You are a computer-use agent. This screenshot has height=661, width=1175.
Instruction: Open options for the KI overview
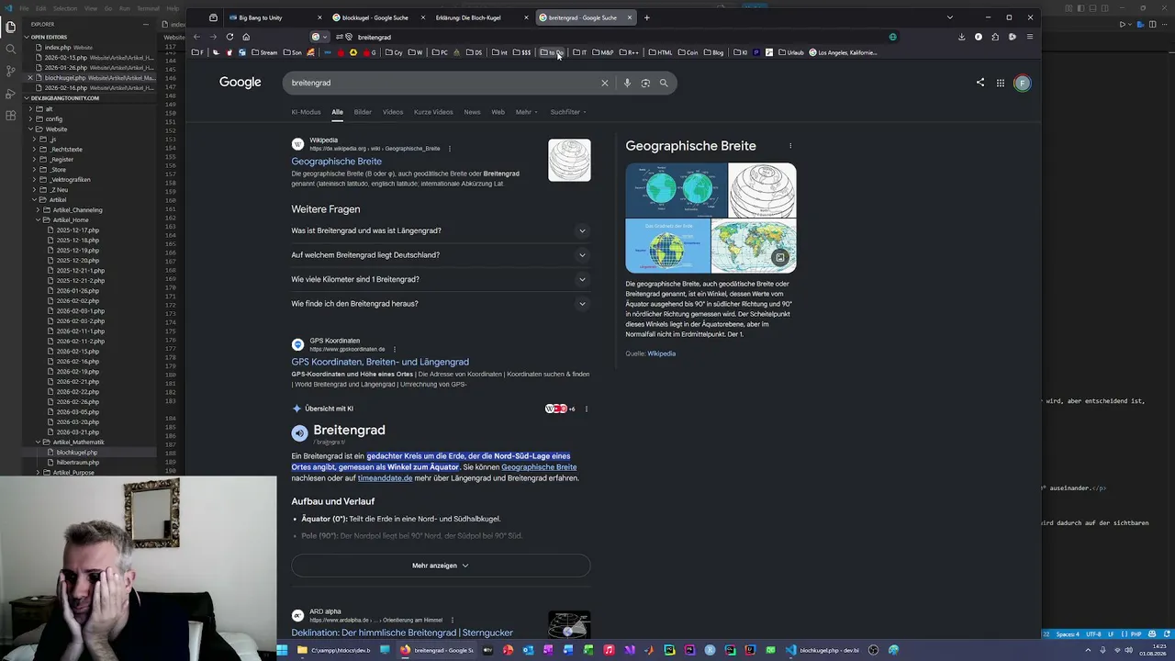pos(587,409)
